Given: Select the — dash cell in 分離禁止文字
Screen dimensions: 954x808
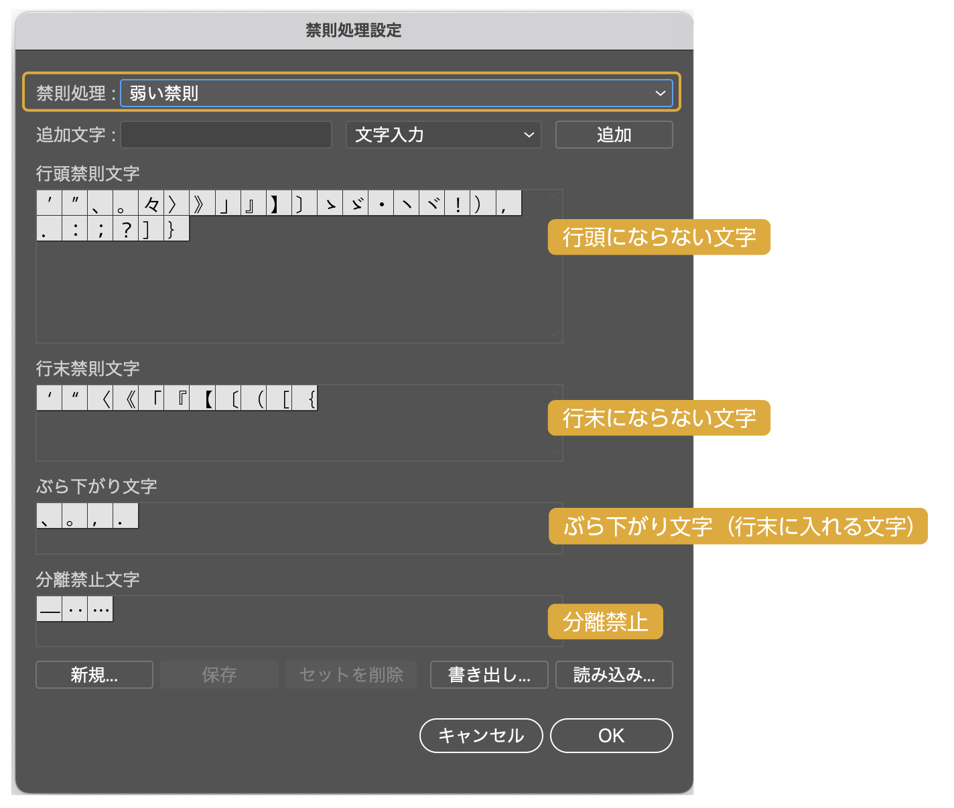Looking at the screenshot, I should click(x=50, y=609).
